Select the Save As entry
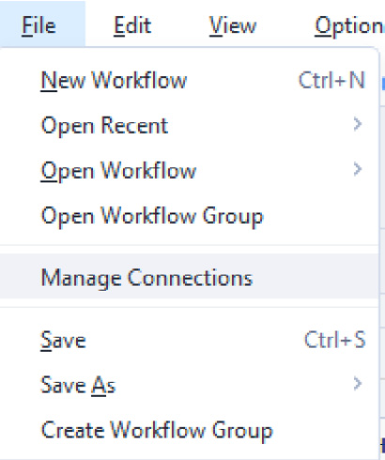This screenshot has width=385, height=460. 189,385
